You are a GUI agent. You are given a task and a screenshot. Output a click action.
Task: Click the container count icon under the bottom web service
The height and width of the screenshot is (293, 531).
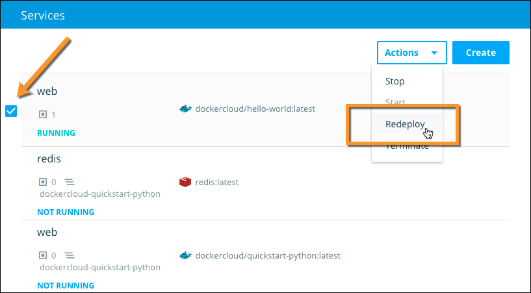pos(43,256)
